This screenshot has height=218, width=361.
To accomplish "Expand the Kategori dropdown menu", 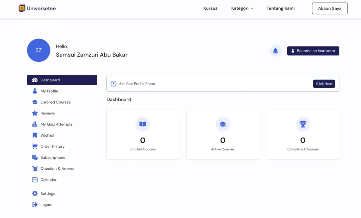I will 242,8.
